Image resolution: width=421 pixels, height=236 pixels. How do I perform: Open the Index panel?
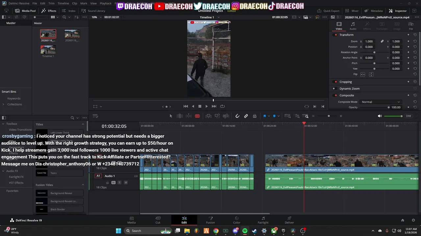(69, 11)
